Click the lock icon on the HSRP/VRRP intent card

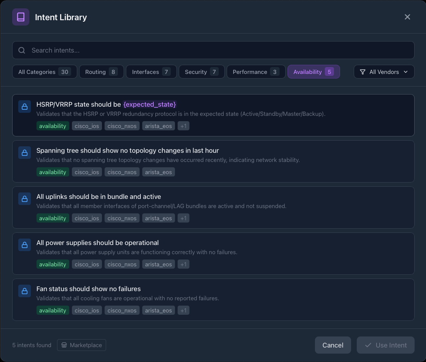pos(24,107)
